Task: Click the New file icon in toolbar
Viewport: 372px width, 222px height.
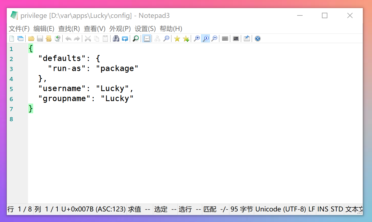Action: 12,38
